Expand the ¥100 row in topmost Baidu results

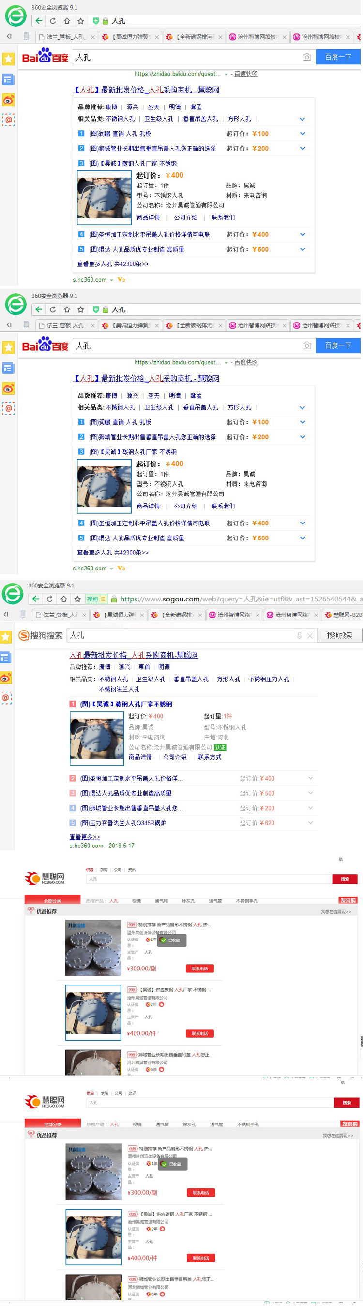coord(302,134)
